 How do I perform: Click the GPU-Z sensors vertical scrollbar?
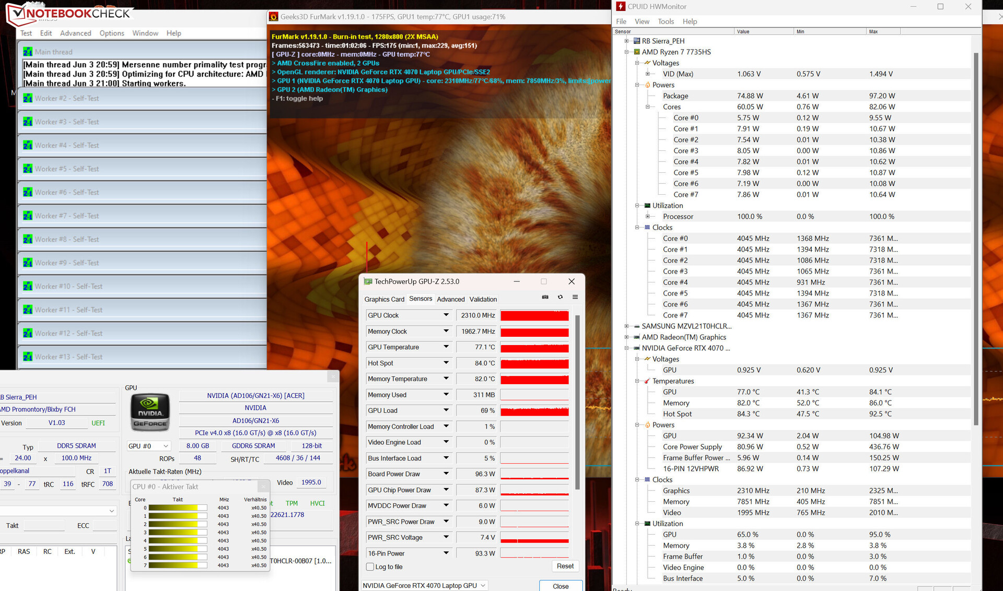577,402
